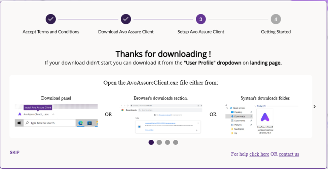This screenshot has height=169, width=328.
Task: Click the Download Avo Assure Client label
Action: coord(126,32)
